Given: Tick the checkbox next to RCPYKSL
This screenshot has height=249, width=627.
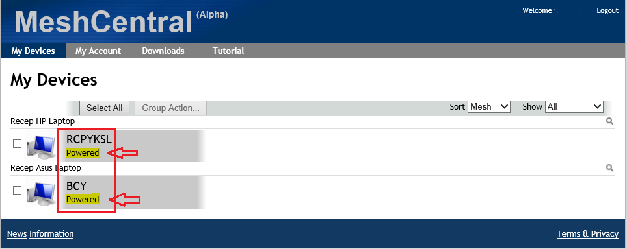Looking at the screenshot, I should 17,143.
